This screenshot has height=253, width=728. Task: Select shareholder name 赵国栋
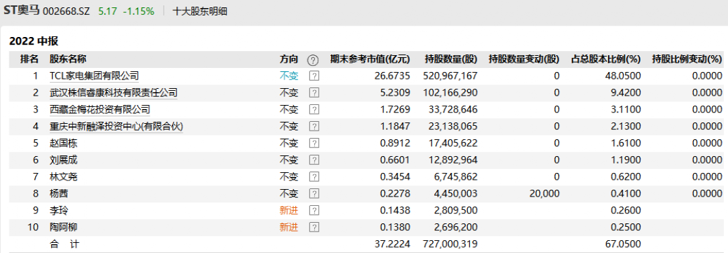63,143
